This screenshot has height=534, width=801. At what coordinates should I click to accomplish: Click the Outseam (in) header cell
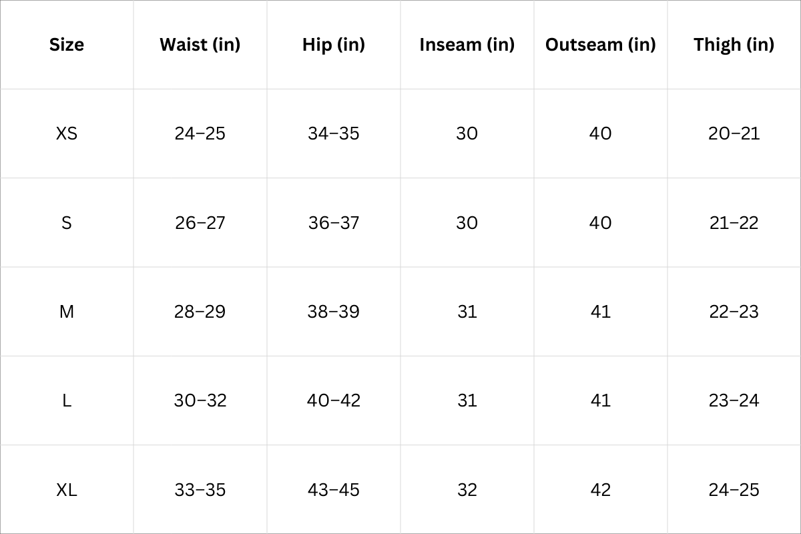point(601,45)
